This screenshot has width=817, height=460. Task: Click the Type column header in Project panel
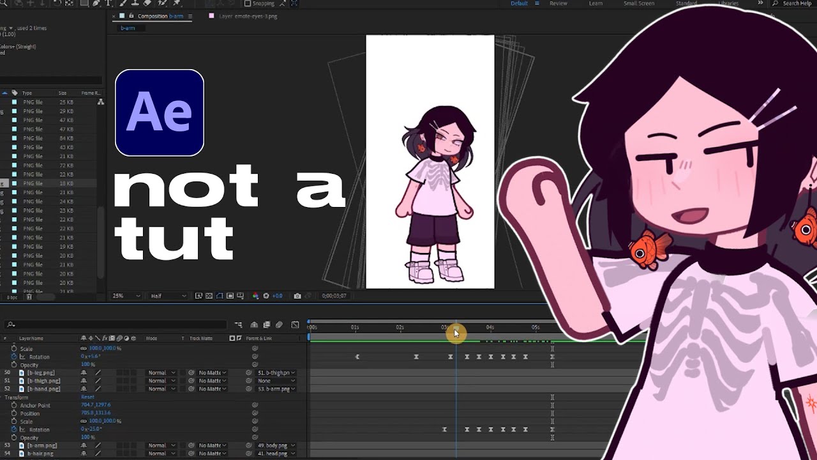[27, 93]
